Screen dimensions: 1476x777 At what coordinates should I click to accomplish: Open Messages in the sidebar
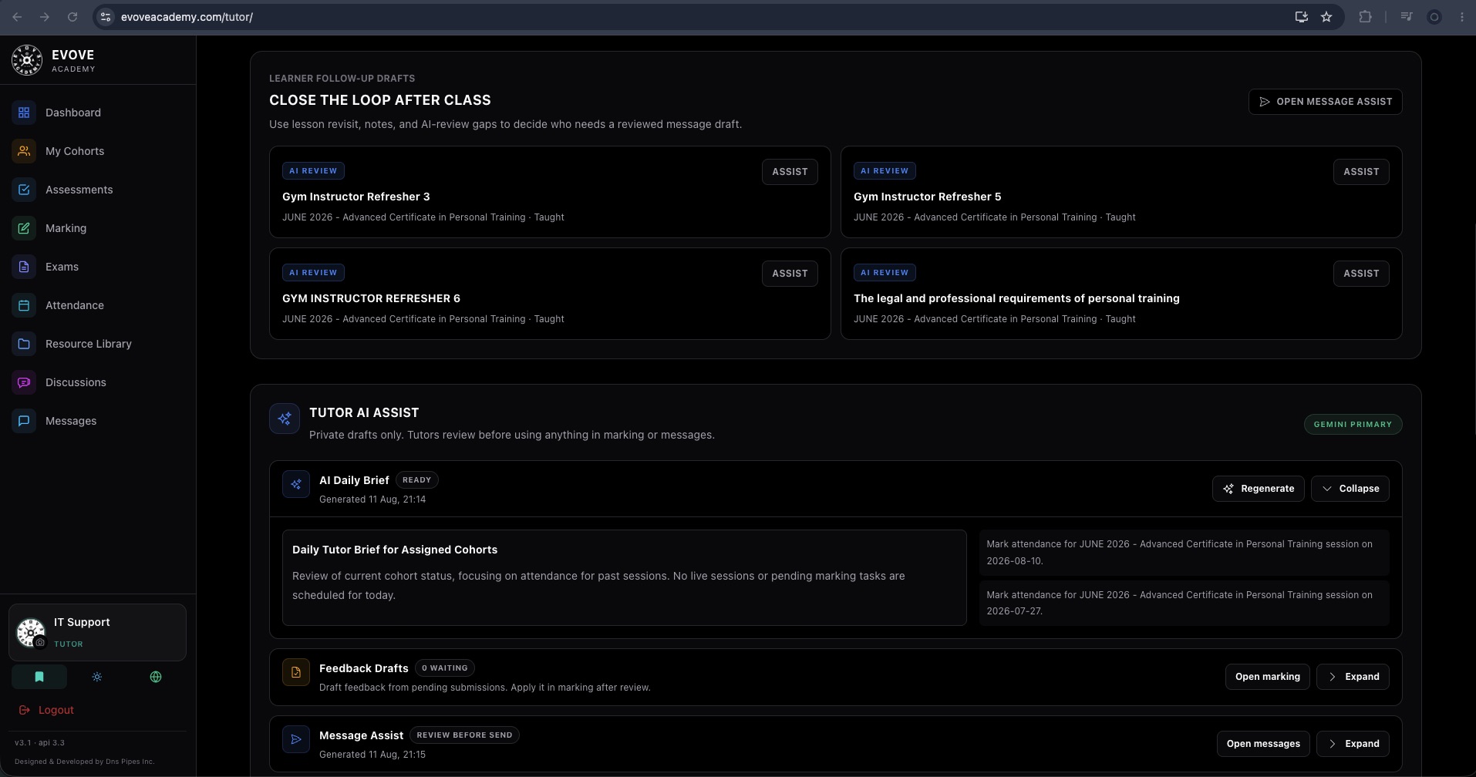point(97,421)
